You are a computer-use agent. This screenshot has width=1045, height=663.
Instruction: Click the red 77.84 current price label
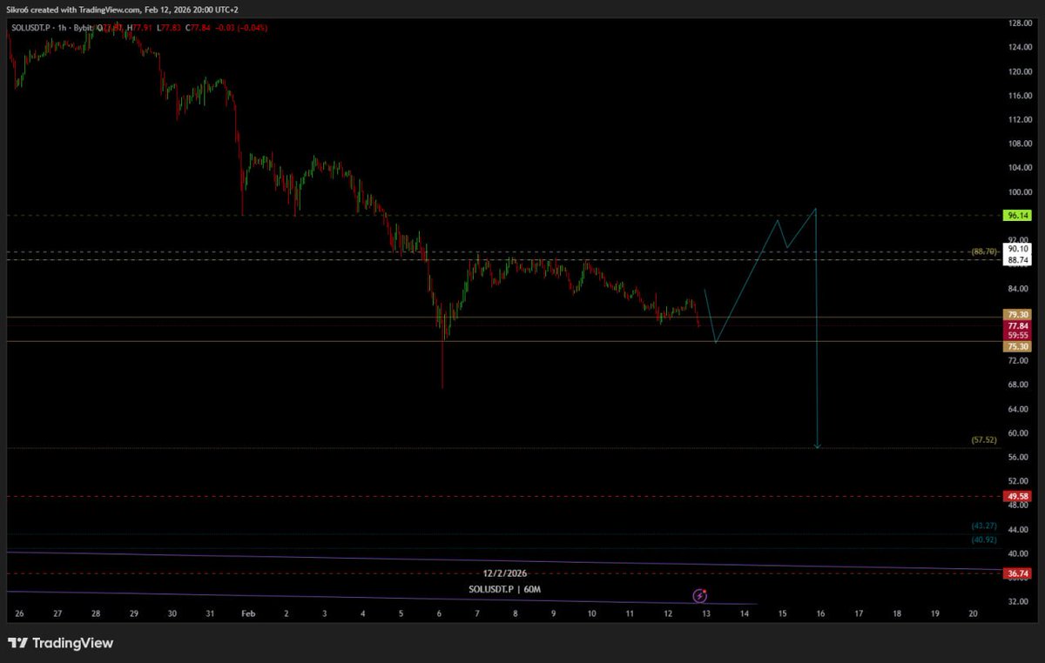(1019, 325)
